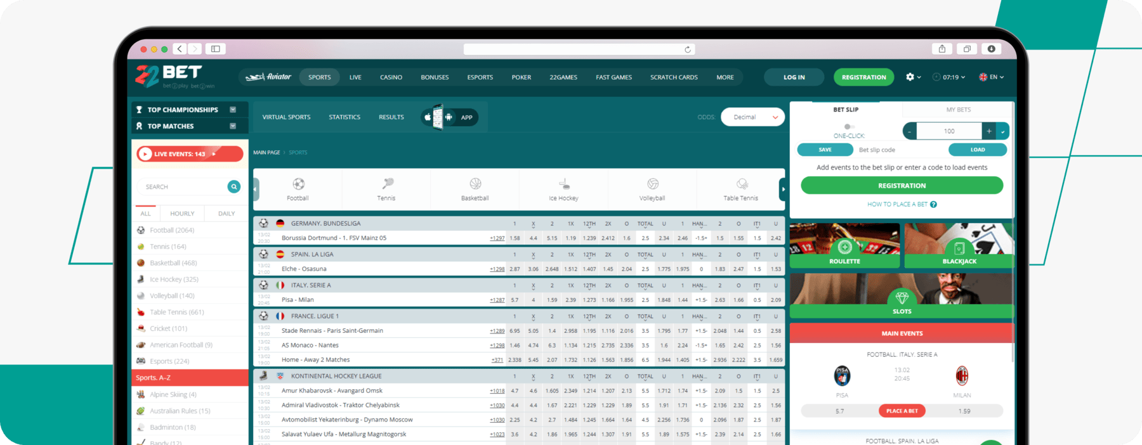Show browser tab overview icon
Viewport: 1142px width, 445px height.
tap(967, 49)
